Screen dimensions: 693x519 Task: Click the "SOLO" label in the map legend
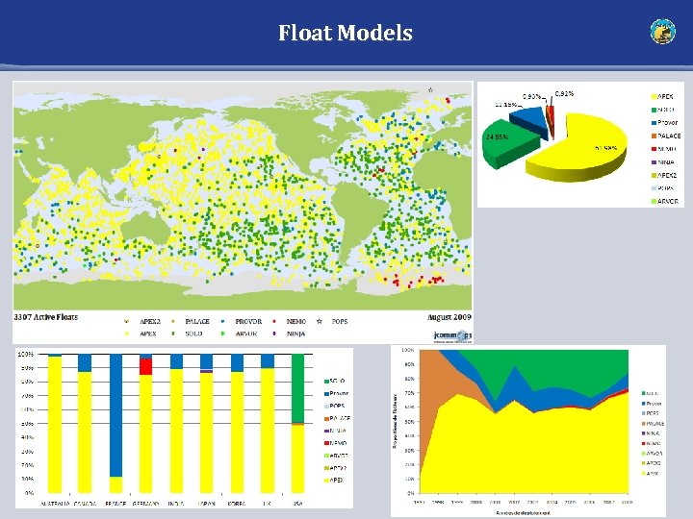pos(193,334)
